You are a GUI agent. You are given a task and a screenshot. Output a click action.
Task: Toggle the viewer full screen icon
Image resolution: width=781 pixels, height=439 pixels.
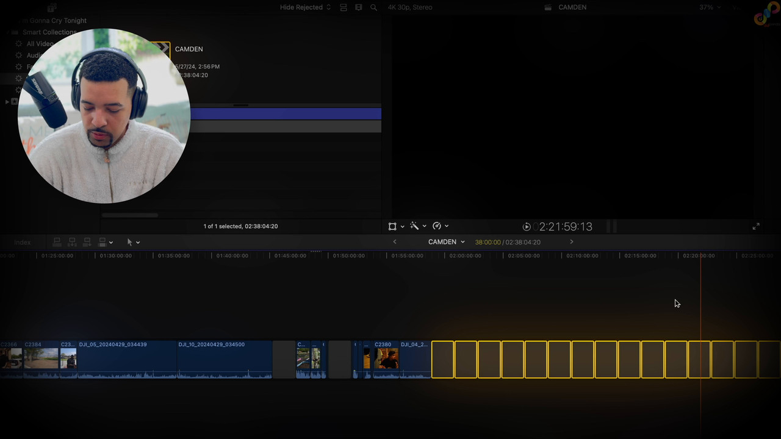pos(756,226)
